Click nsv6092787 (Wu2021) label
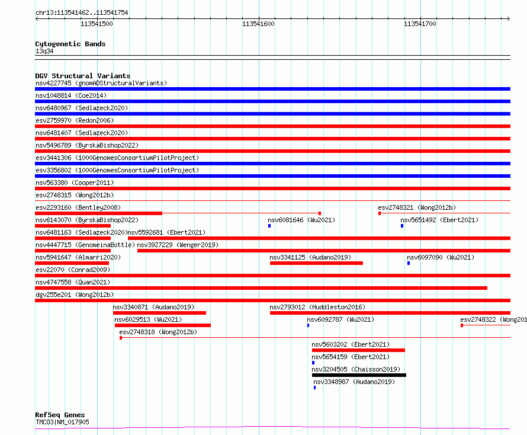This screenshot has height=435, width=527. pyautogui.click(x=340, y=319)
